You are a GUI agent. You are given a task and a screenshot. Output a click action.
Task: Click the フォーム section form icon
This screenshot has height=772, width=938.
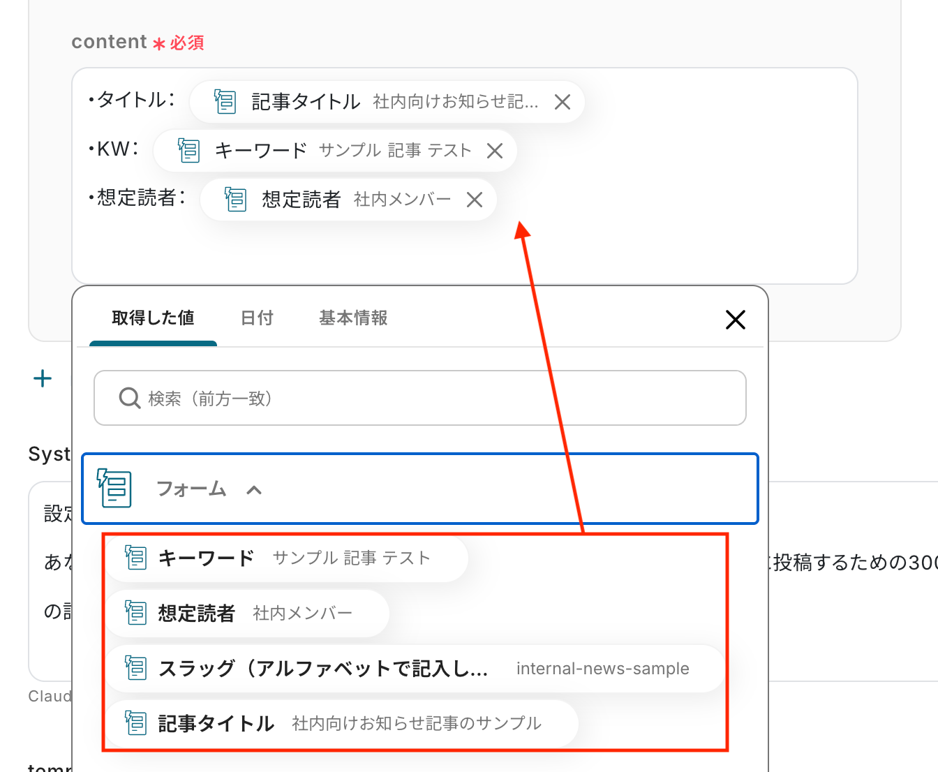[x=114, y=488]
